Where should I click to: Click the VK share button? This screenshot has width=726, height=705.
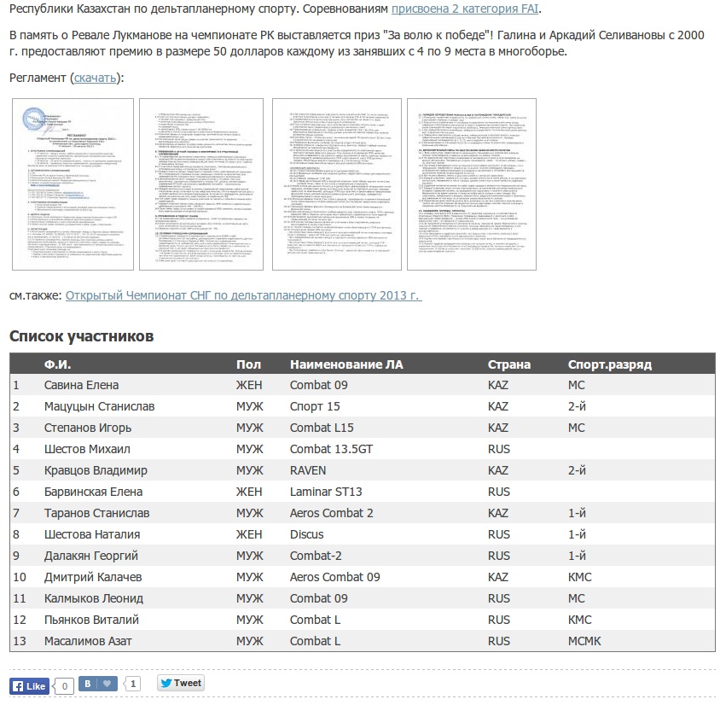click(88, 685)
